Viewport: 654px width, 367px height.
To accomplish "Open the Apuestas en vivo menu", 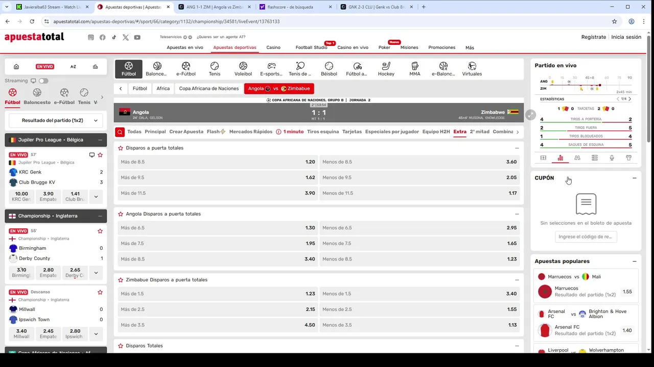I will [185, 47].
